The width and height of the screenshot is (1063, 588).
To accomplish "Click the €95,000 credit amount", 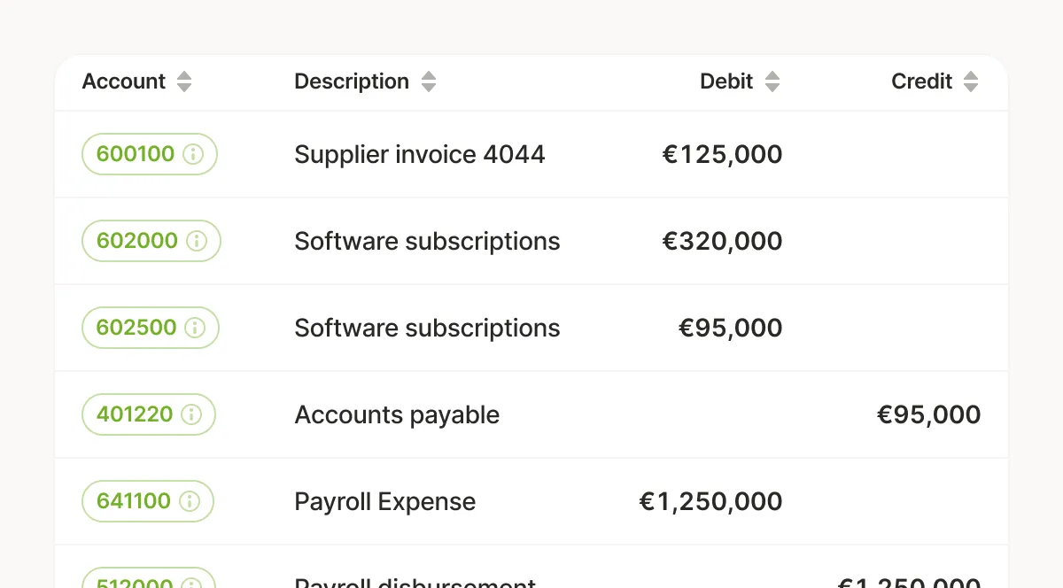I will click(929, 415).
